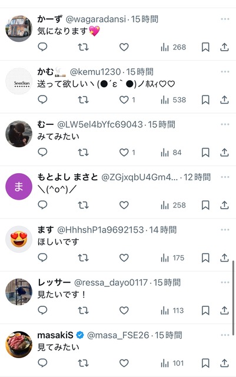This screenshot has width=236, height=377.
Task: Open @ressa_dayo0117 username link
Action: [x=111, y=283]
